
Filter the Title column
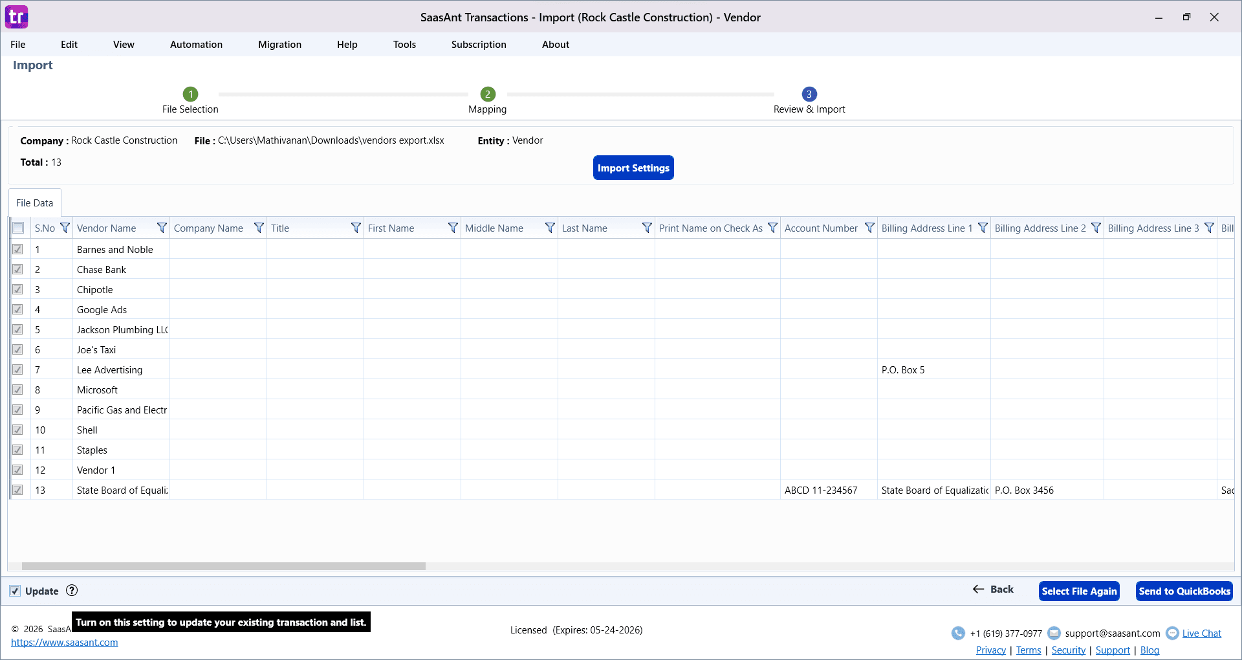click(x=356, y=228)
